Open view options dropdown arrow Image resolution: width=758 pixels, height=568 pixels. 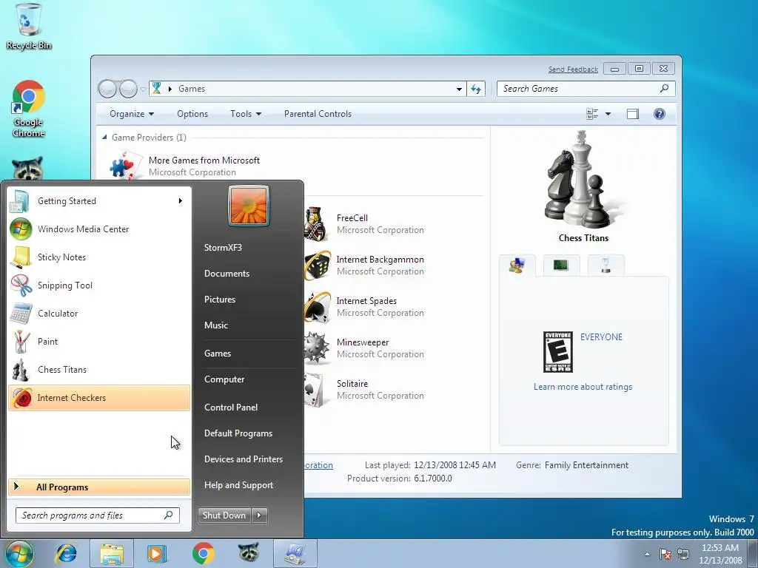pyautogui.click(x=608, y=114)
